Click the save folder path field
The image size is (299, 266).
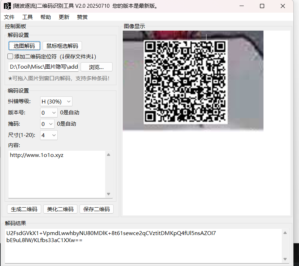(43, 67)
